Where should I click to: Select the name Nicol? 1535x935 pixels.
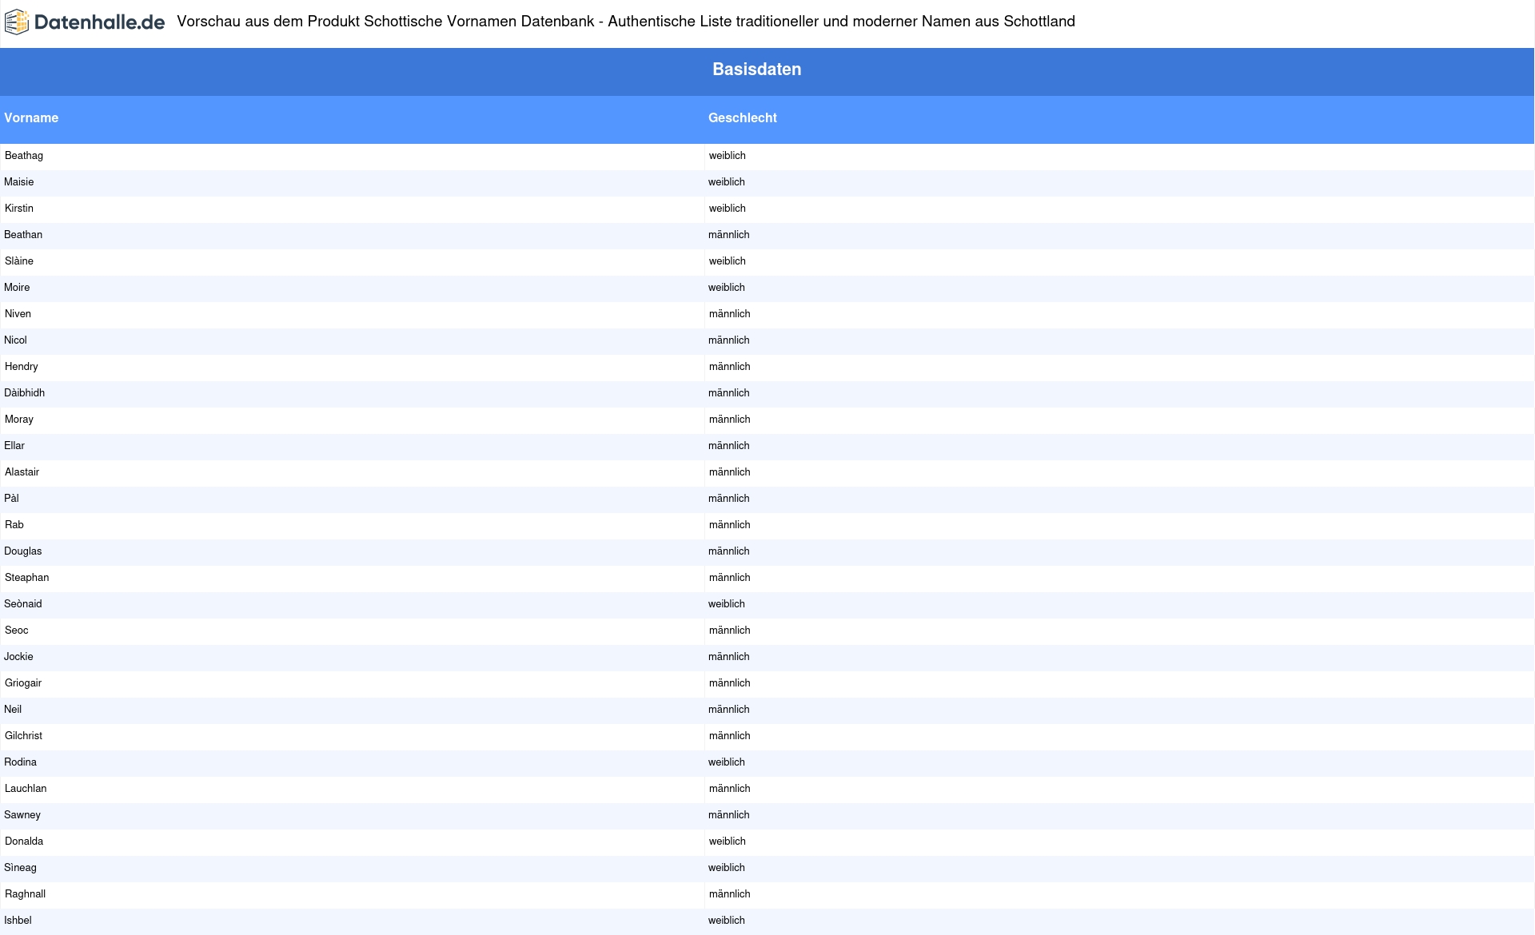(15, 340)
